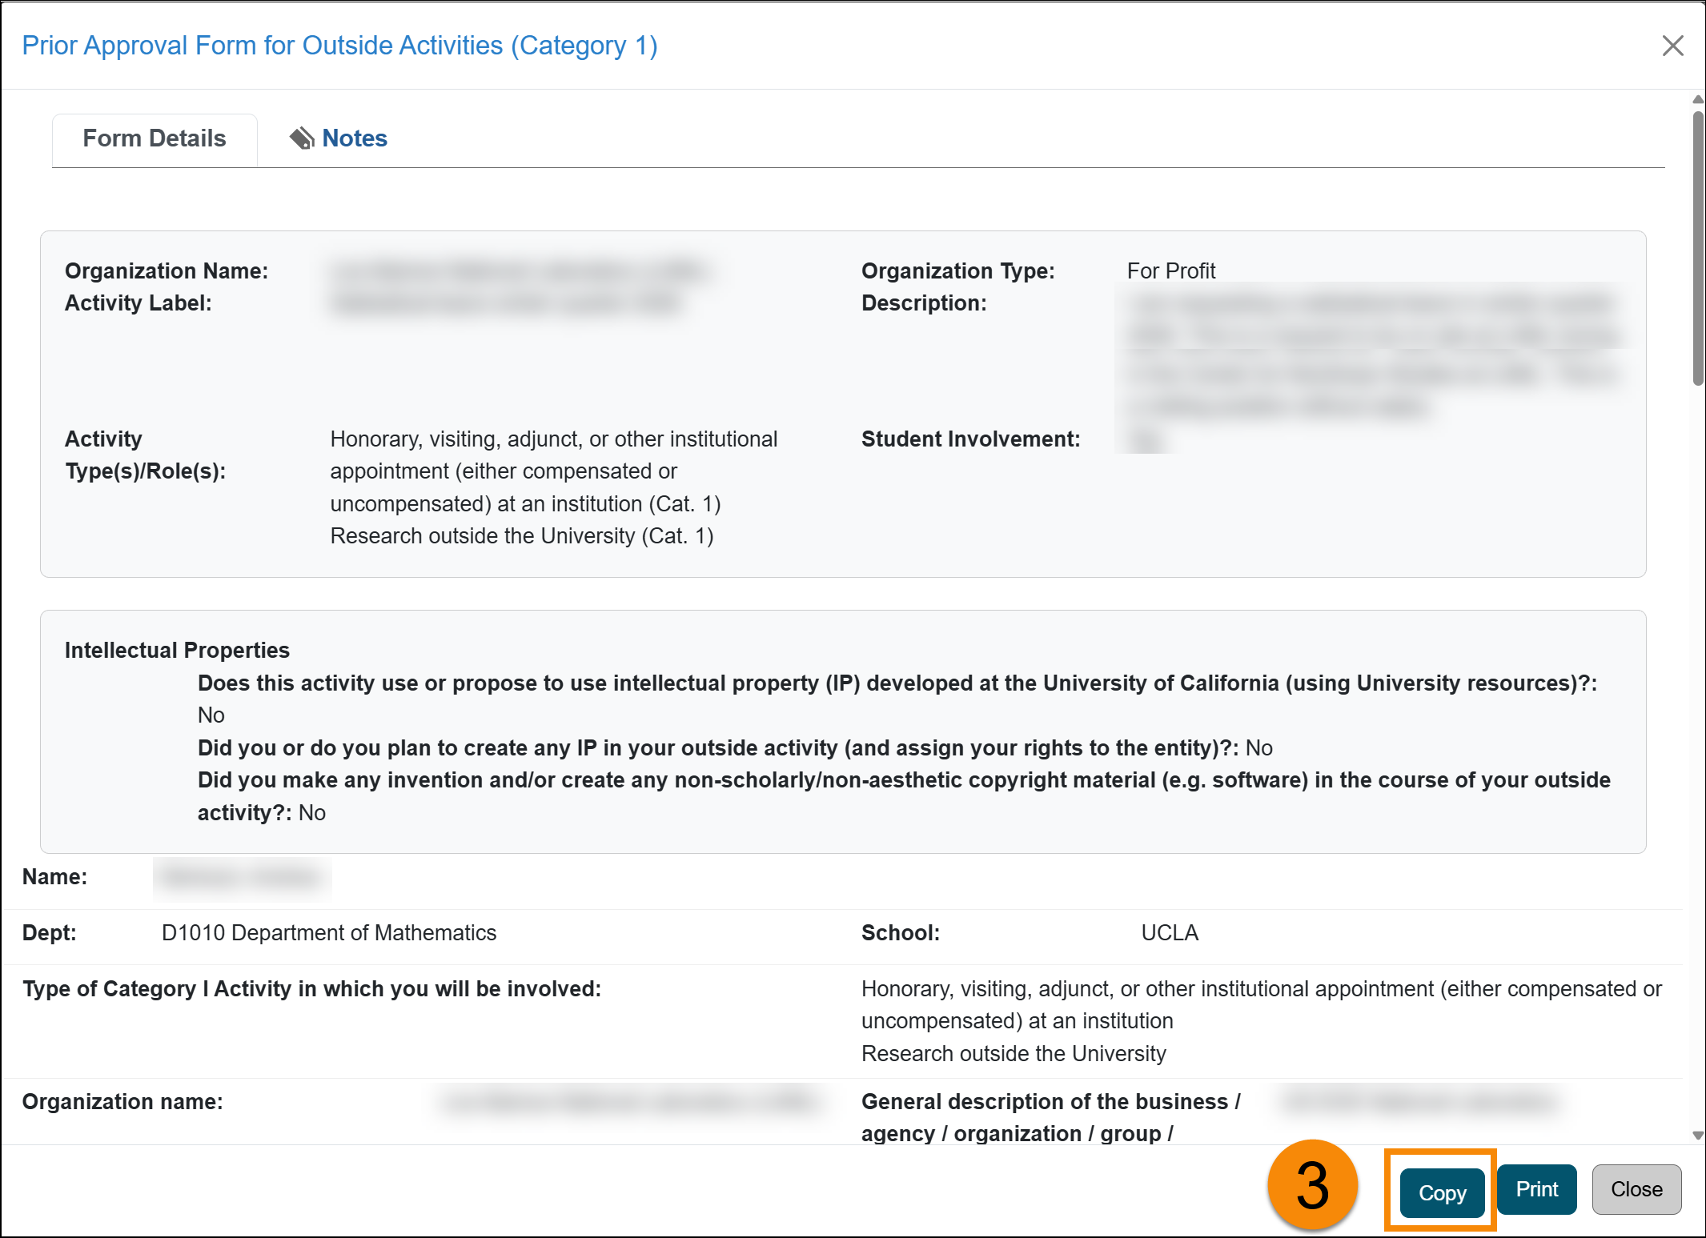Image resolution: width=1706 pixels, height=1238 pixels.
Task: Click the For Profit organization type value
Action: tap(1170, 271)
